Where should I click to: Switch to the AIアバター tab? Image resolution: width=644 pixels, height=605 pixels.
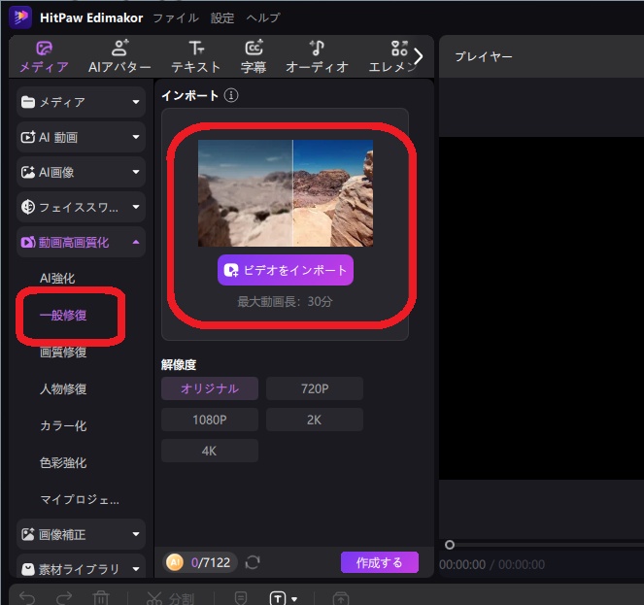[119, 57]
